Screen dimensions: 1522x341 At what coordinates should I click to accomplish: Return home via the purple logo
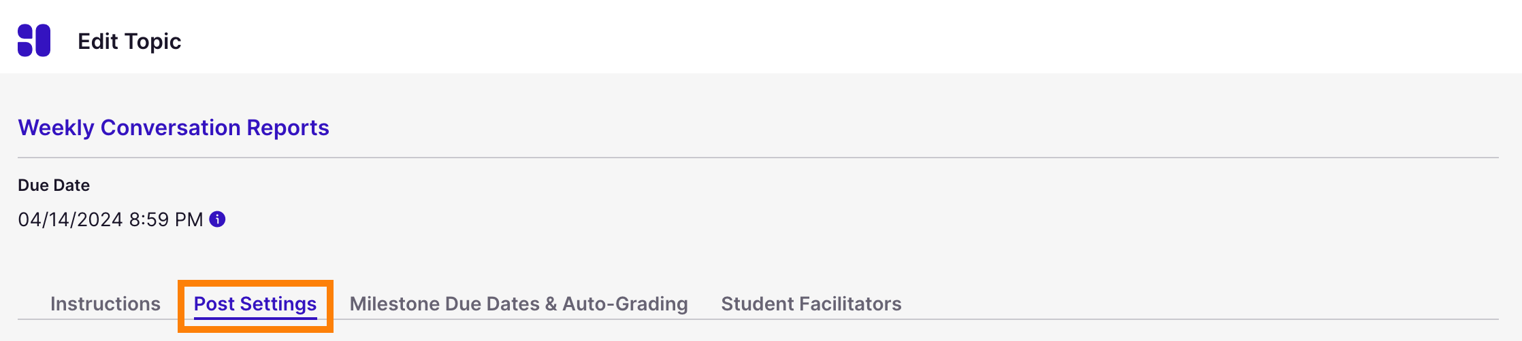tap(34, 41)
